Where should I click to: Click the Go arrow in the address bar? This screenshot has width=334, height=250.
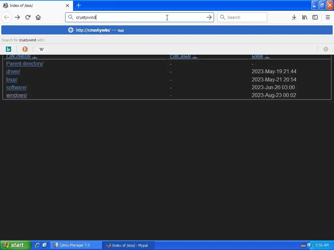[209, 17]
